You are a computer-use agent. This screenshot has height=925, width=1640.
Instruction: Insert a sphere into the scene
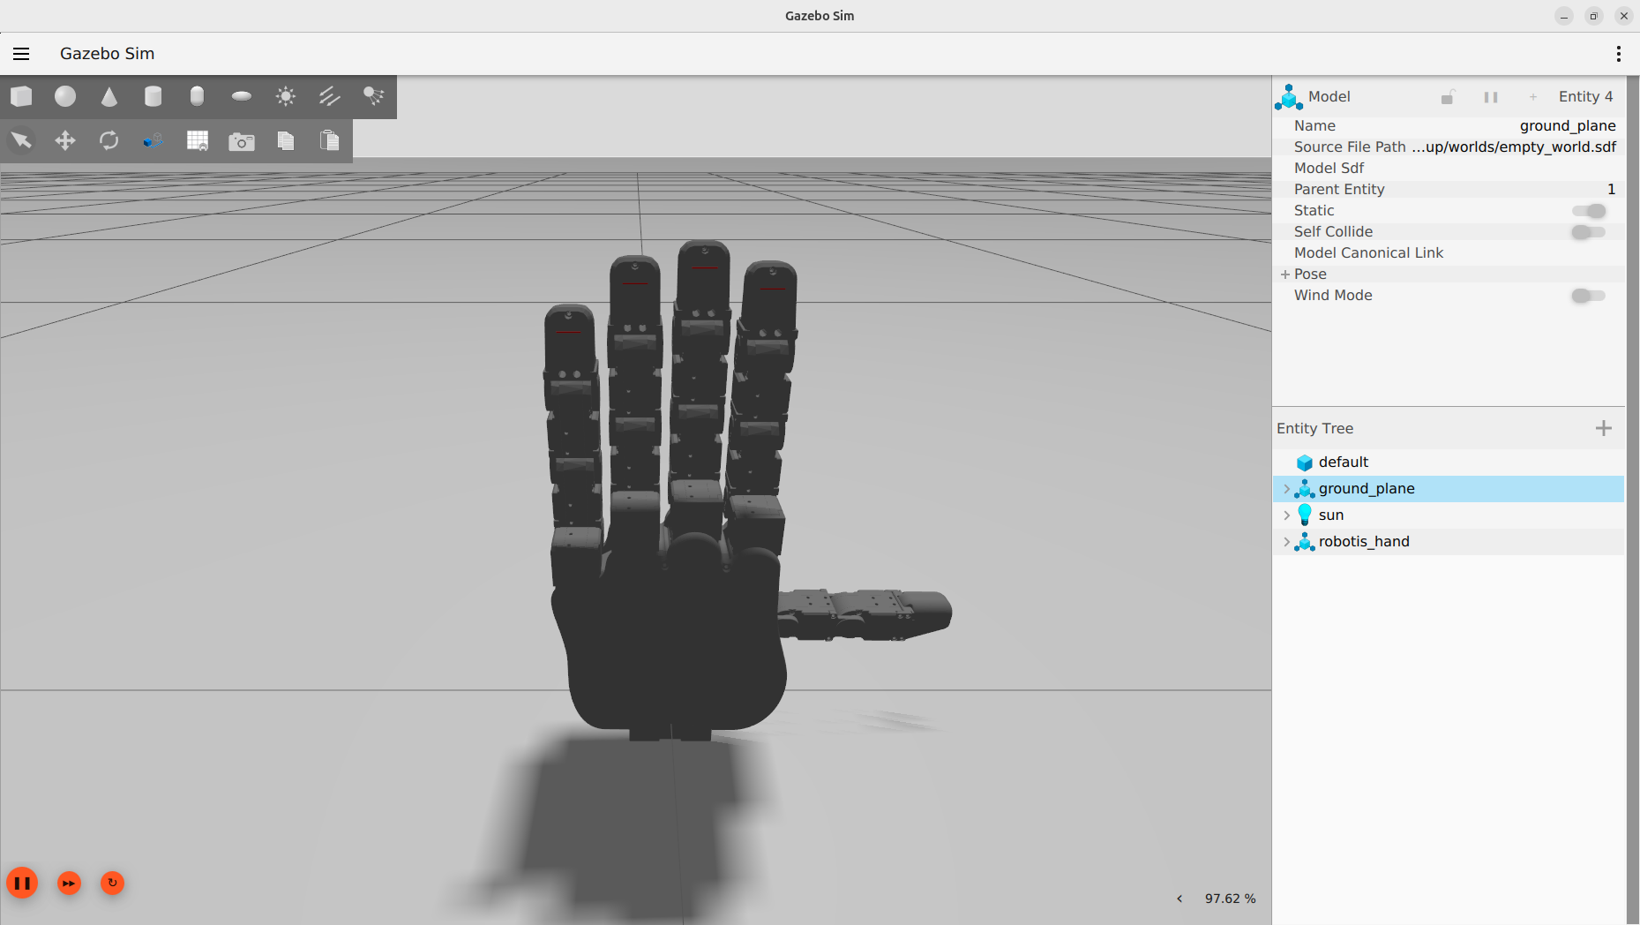pos(64,96)
